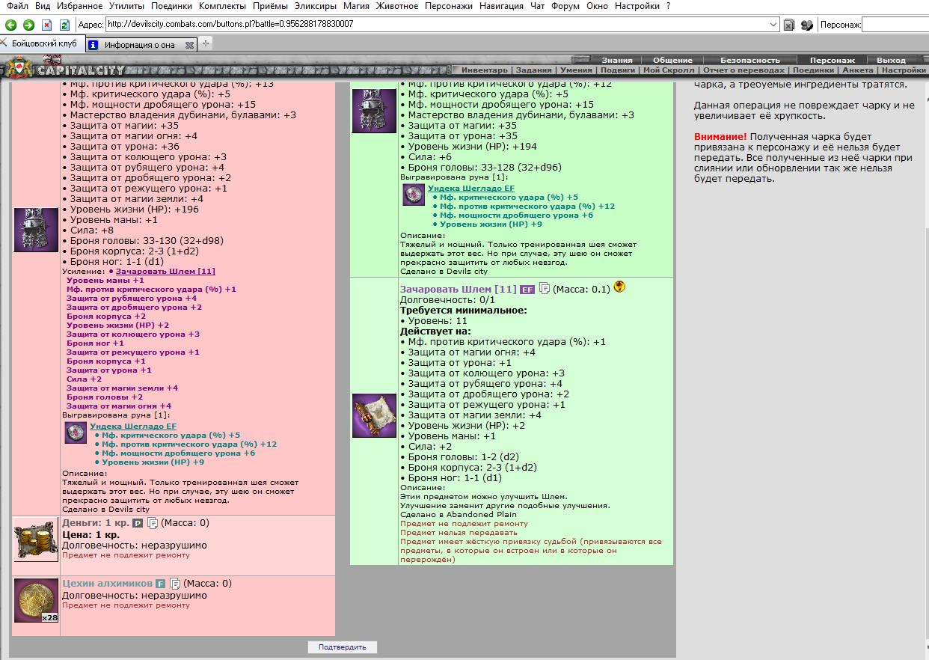Click the helmet thumbnail in the pink panel
Viewport: 929px width, 660px height.
36,230
